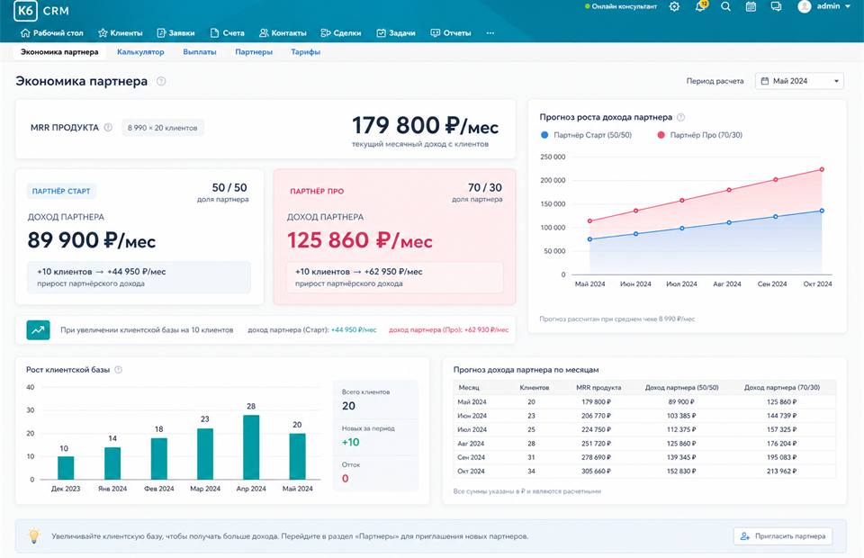864x558 pixels.
Task: Toggle Партнёр Про (70/30) legend series
Action: pyautogui.click(x=700, y=135)
